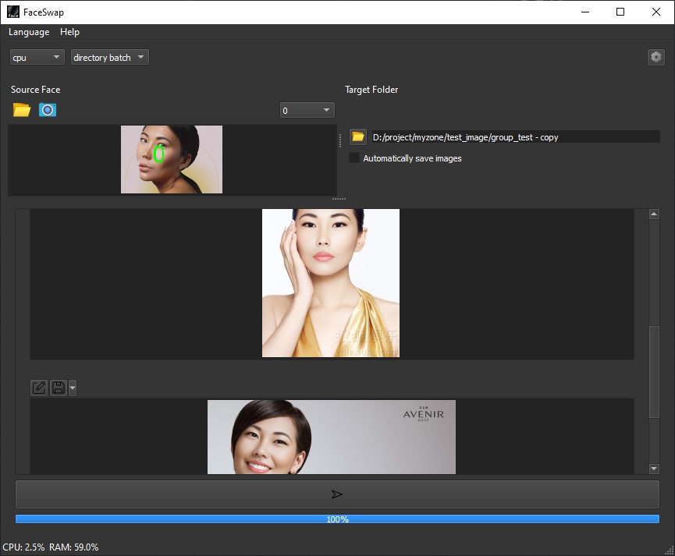This screenshot has width=675, height=556.
Task: Open settings gear in top right
Action: [x=655, y=57]
